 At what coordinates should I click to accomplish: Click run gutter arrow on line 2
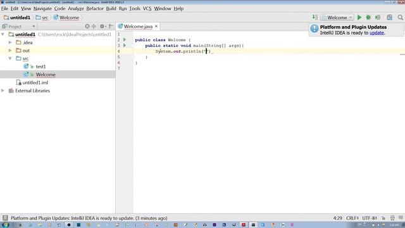click(125, 40)
